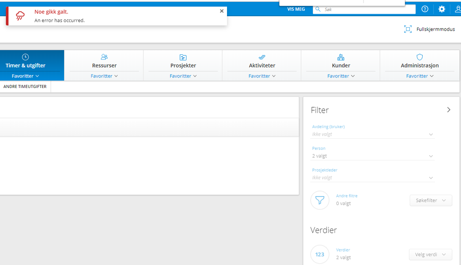461x265 pixels.
Task: Open the Avdeling (bruker) dropdown
Action: click(x=372, y=134)
